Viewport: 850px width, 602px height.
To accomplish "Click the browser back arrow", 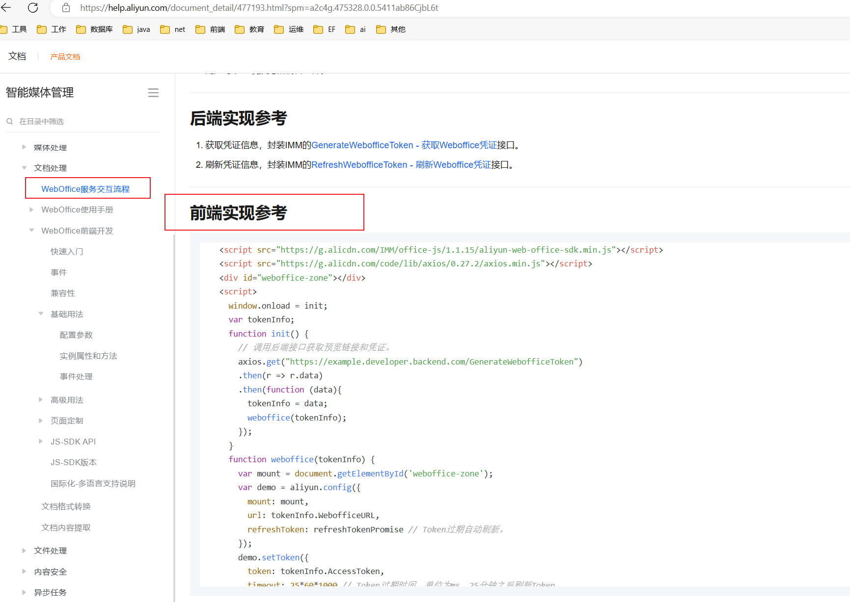I will pos(6,8).
